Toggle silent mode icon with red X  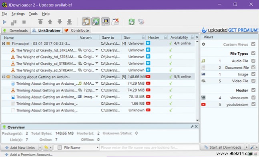[115, 22]
